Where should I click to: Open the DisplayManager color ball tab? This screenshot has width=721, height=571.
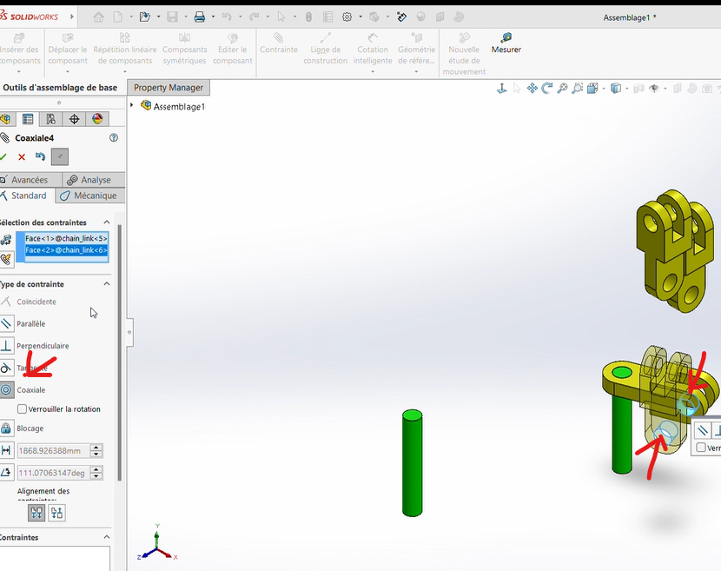click(97, 119)
